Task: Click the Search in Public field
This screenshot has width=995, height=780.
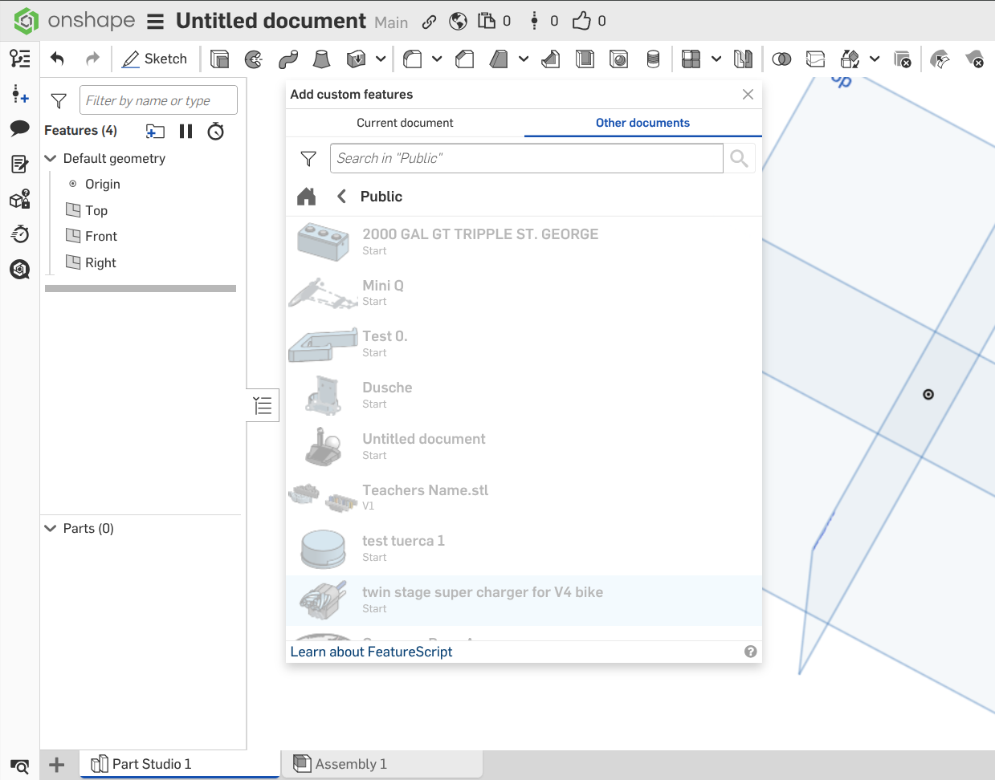Action: tap(526, 159)
